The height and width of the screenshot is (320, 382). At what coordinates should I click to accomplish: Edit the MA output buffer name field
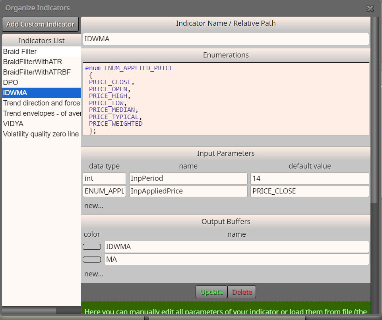click(x=237, y=259)
